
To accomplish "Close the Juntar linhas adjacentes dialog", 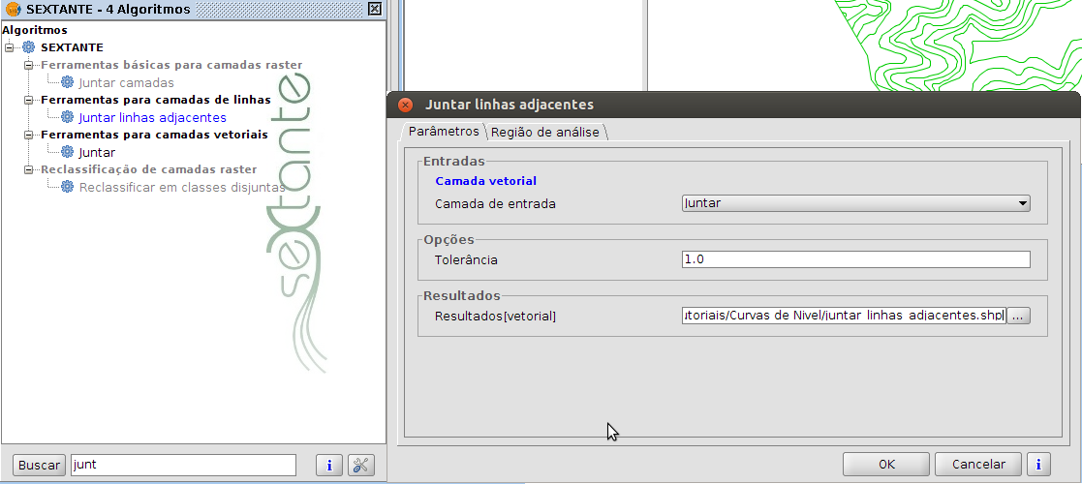I will (406, 105).
